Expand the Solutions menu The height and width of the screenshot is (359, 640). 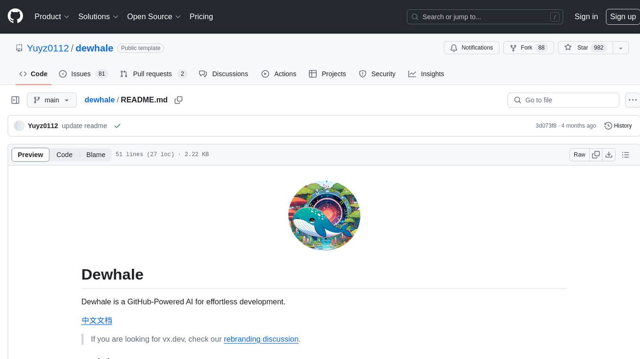click(x=98, y=16)
